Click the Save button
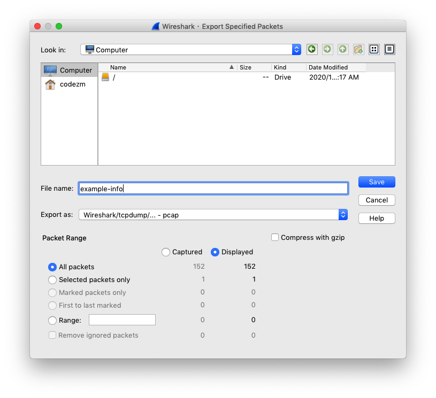 tap(377, 182)
